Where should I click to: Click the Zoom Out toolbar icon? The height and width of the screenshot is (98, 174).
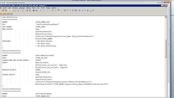[43, 10]
